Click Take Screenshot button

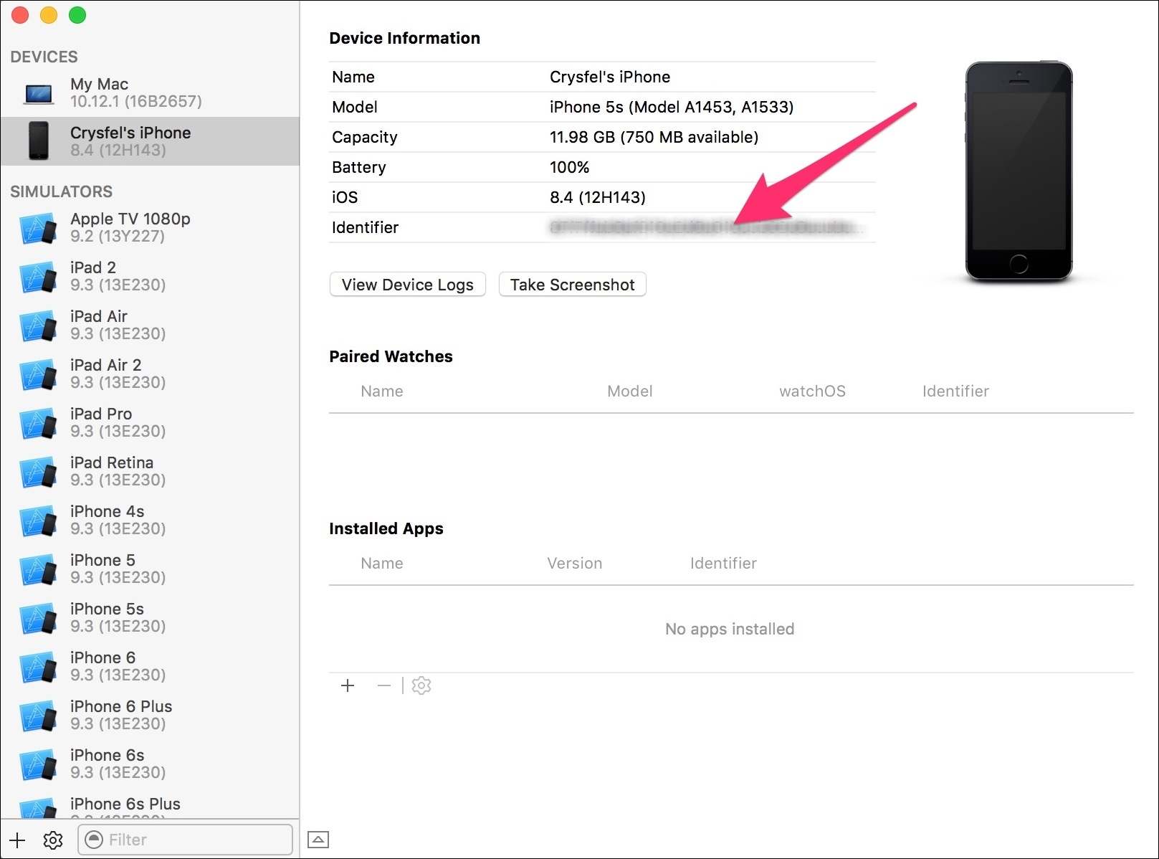572,285
